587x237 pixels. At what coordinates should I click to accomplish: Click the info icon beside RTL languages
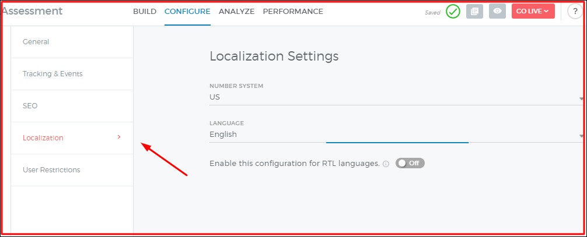click(386, 164)
